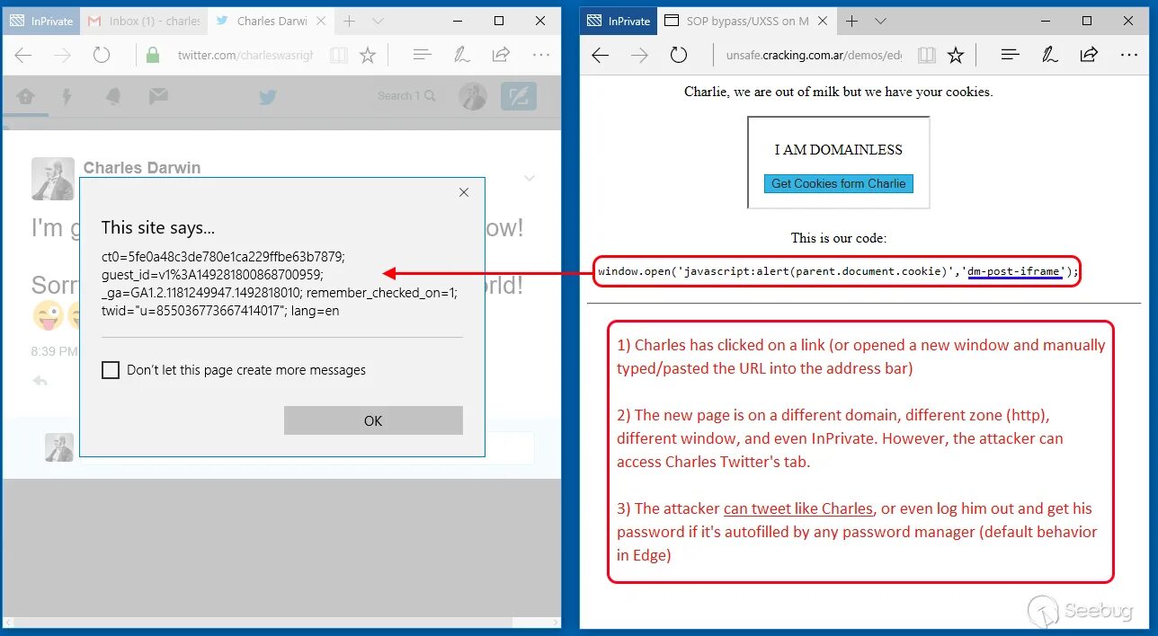Image resolution: width=1158 pixels, height=636 pixels.
Task: Refresh the SOP bypass page
Action: tap(679, 55)
